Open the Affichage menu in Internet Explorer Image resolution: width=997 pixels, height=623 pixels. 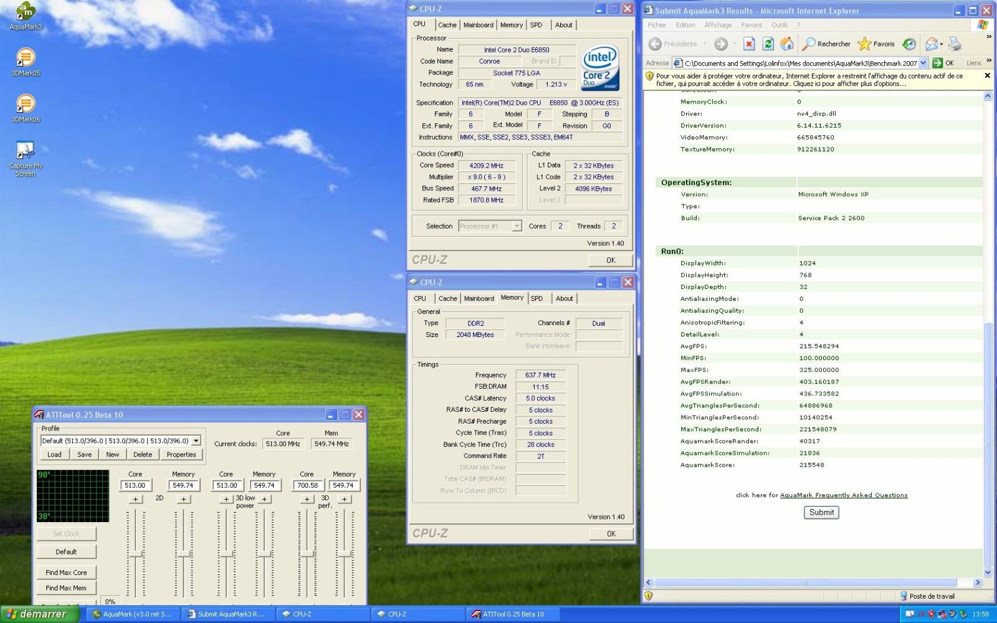pyautogui.click(x=718, y=25)
